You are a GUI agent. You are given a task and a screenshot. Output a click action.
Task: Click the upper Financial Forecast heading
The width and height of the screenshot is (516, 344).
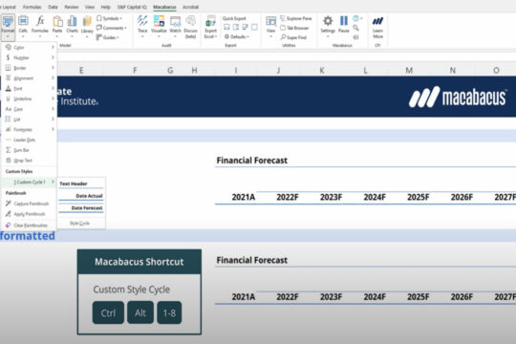251,161
